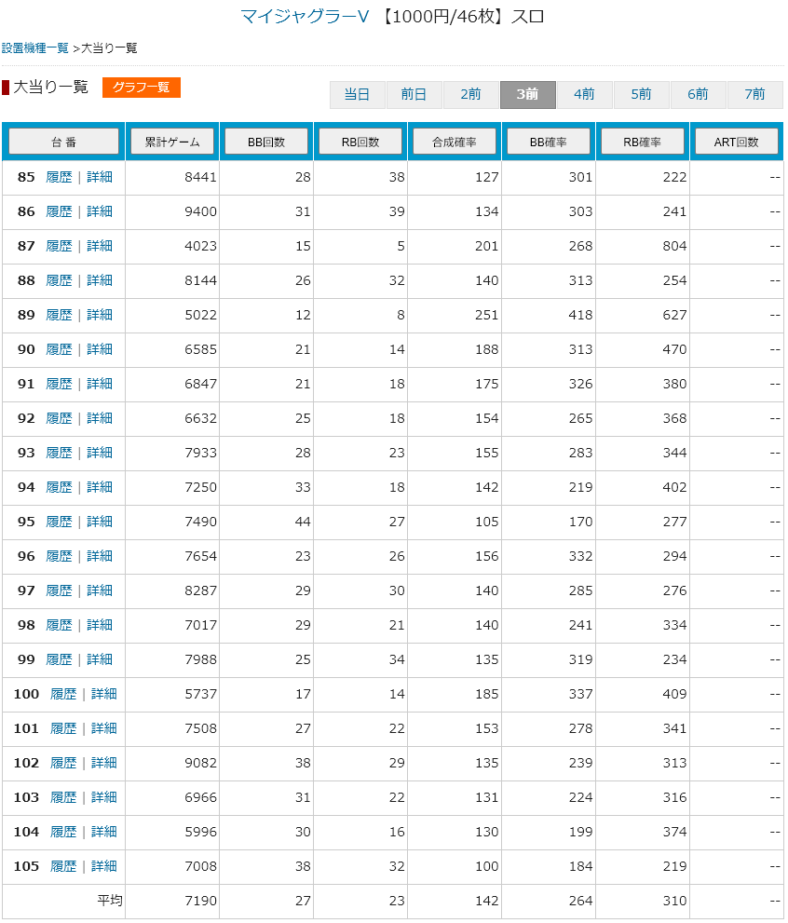Click RB確率 value 804 for machine 87
The height and width of the screenshot is (923, 788).
[674, 246]
